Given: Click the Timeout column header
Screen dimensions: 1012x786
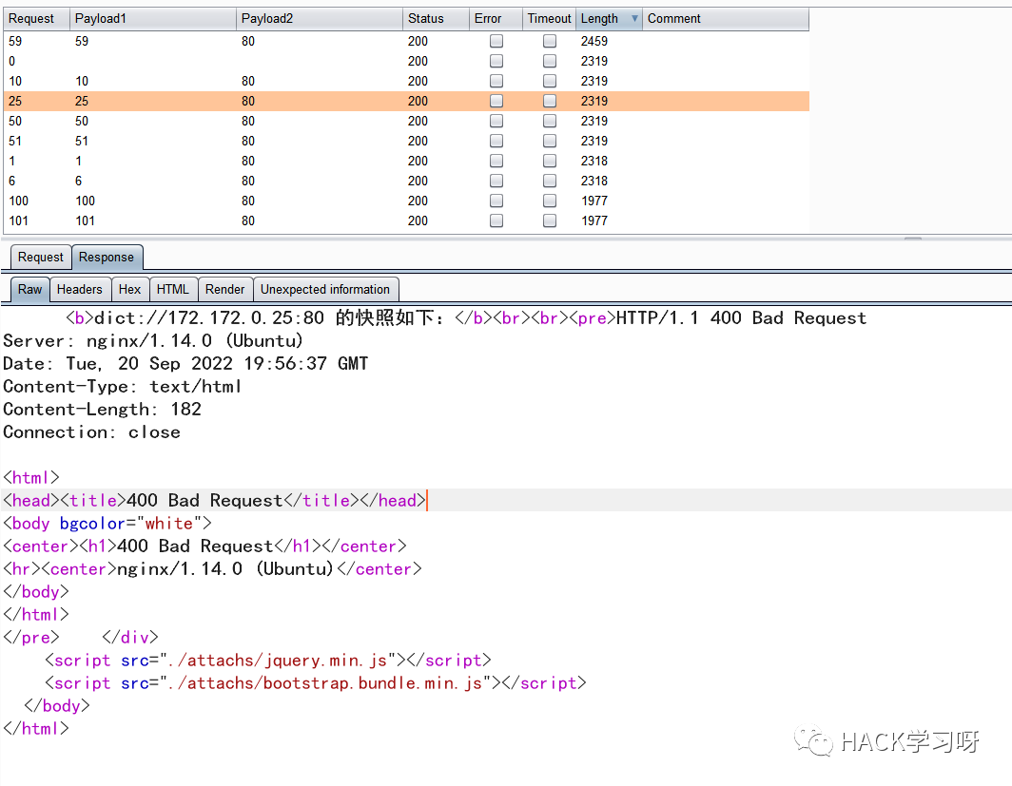Looking at the screenshot, I should coord(549,19).
